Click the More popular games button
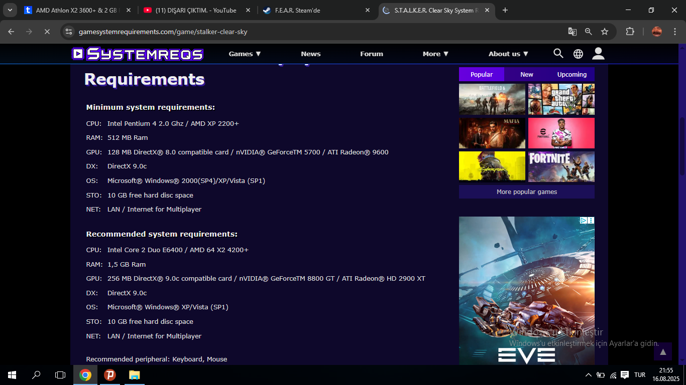Image resolution: width=686 pixels, height=385 pixels. click(527, 191)
